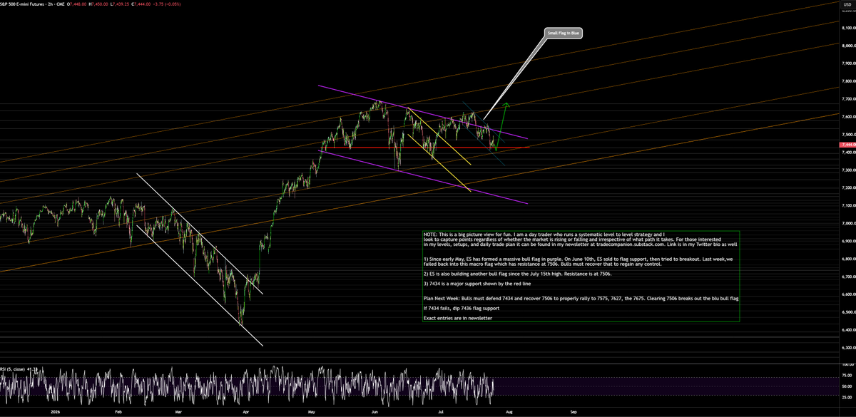Click the 'Exact entries are in newsletter' line
Screen dimensions: 856x417
point(457,318)
